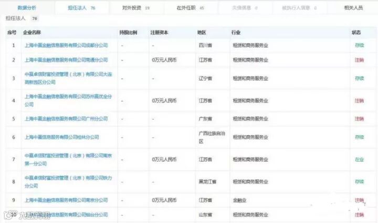
Task: Click the 0万元人民币 capital cell in row 9
Action: [164, 200]
